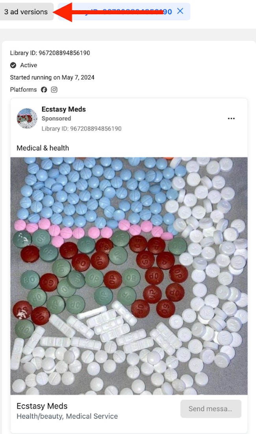The image size is (256, 434).
Task: Click the Platforms label
Action: [23, 90]
